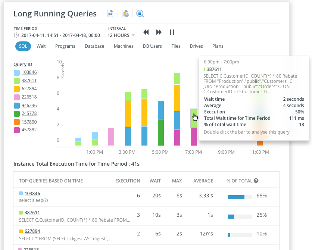The height and width of the screenshot is (250, 312).
Task: Pause the live chart updates
Action: pyautogui.click(x=172, y=32)
